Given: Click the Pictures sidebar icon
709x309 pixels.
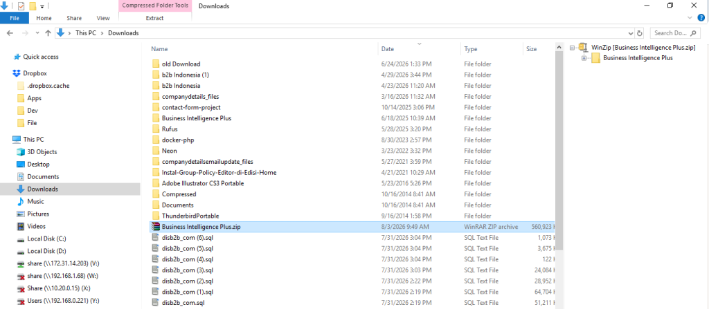Looking at the screenshot, I should [20, 214].
